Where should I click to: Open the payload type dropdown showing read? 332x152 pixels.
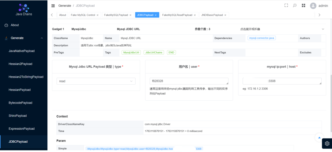[96, 81]
